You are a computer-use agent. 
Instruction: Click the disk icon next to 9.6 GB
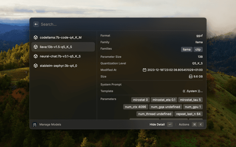(x=191, y=76)
